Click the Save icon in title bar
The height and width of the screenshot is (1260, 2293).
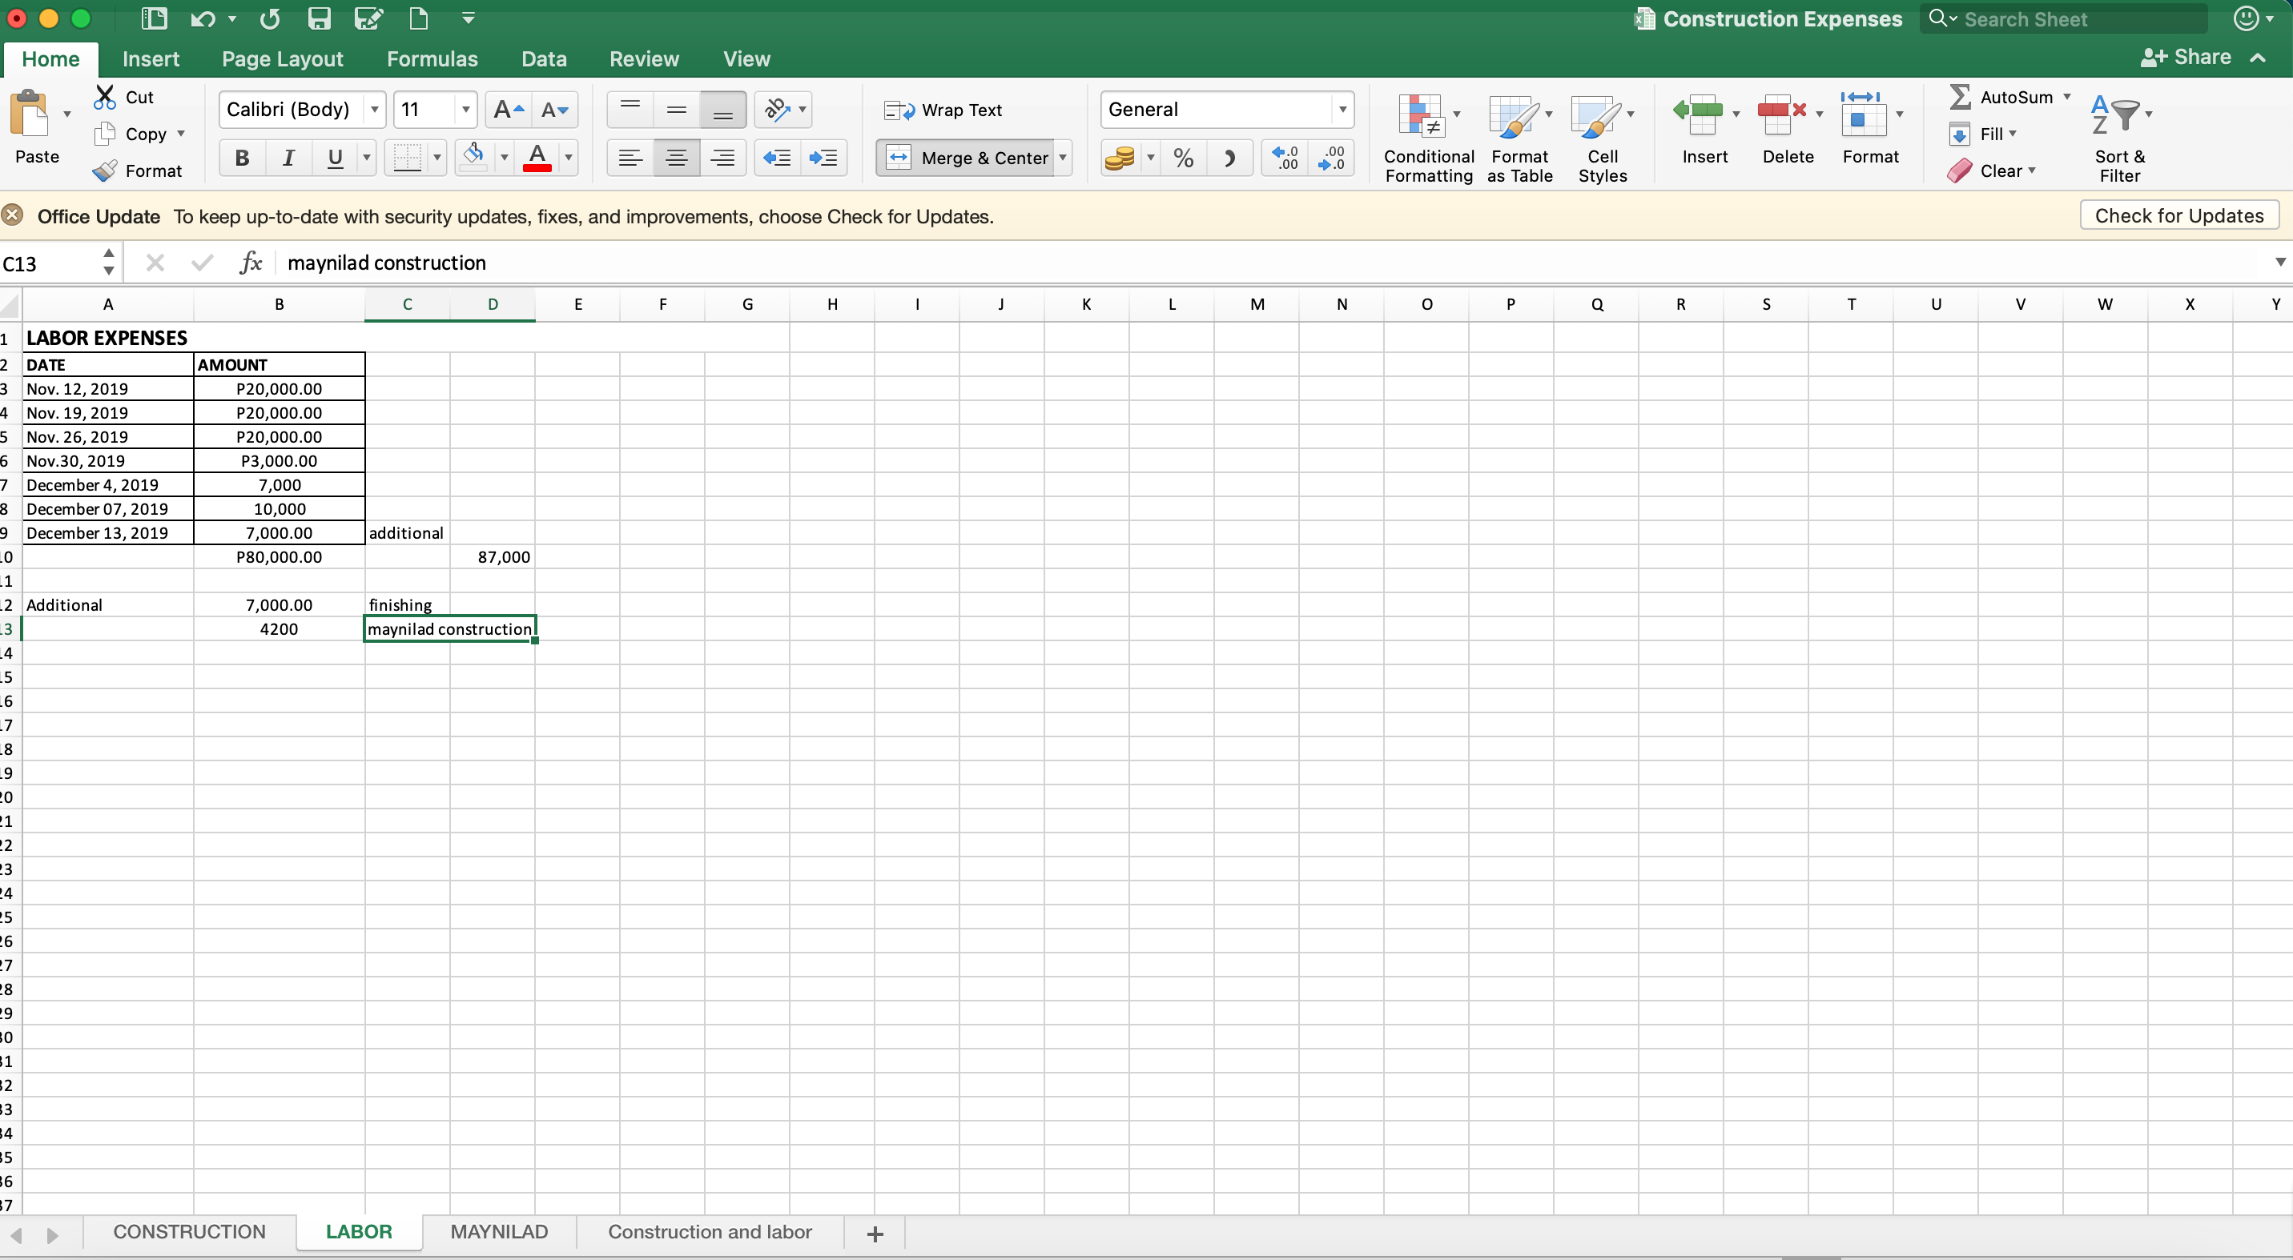click(319, 18)
